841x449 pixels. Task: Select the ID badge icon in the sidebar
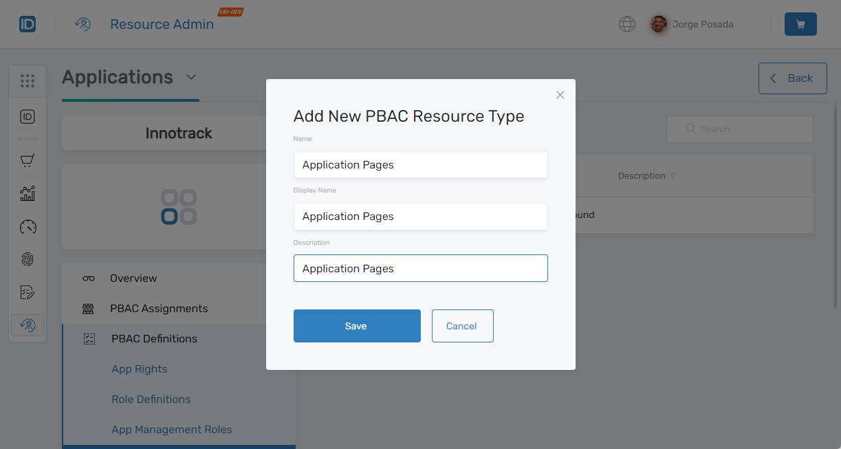[28, 117]
